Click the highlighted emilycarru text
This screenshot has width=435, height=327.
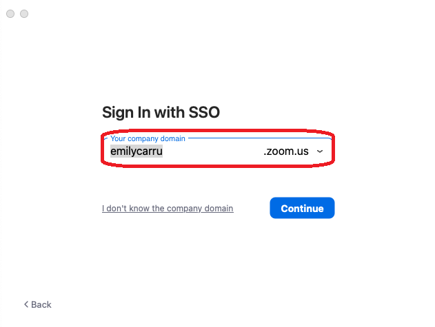(x=136, y=151)
